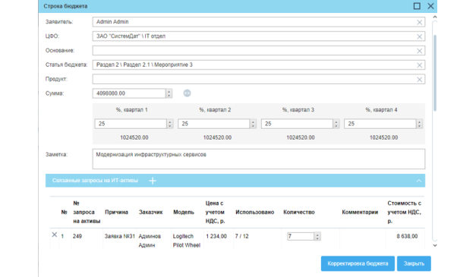Screen dimensions: 476x277
Task: Click the scrollbar up arrow
Action: (435, 17)
